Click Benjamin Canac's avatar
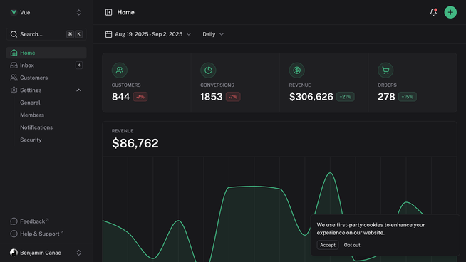 click(14, 253)
